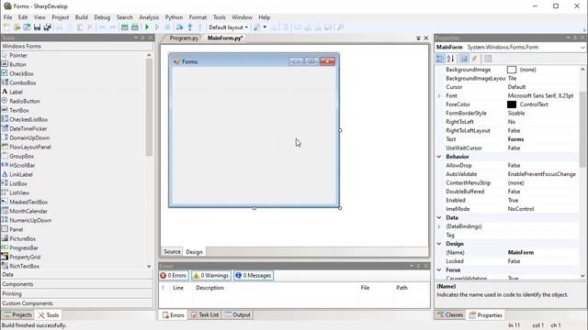Open the Data toolbox category
The height and width of the screenshot is (330, 588).
77,275
